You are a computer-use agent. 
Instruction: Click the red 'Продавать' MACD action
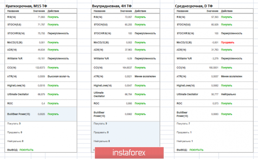(x=228, y=43)
